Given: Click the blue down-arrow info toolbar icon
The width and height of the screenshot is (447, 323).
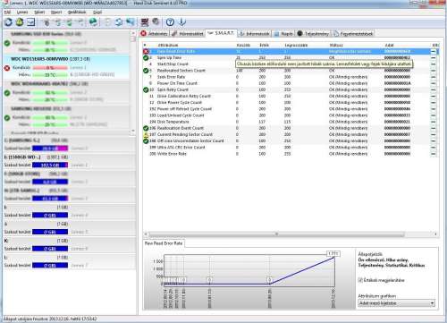Looking at the screenshot, I should click(x=181, y=22).
